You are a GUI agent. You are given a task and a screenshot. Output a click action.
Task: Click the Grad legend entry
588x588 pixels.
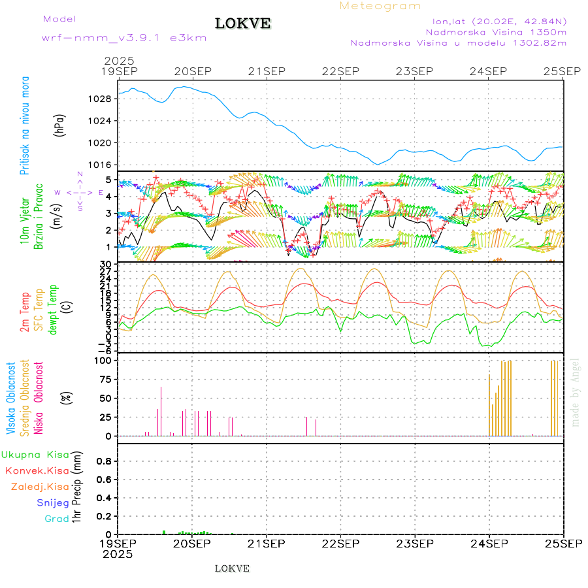57,519
